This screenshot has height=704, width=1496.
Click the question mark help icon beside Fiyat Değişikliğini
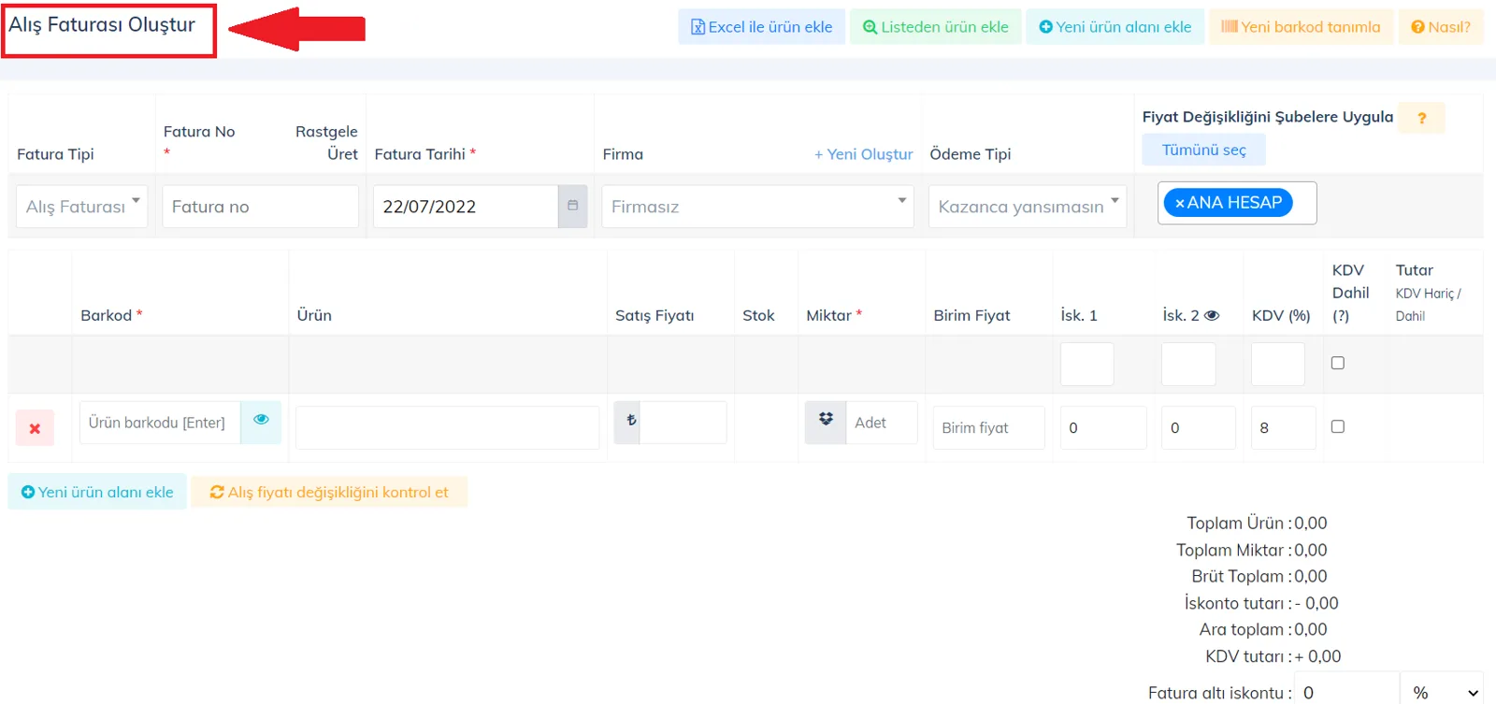coord(1422,118)
